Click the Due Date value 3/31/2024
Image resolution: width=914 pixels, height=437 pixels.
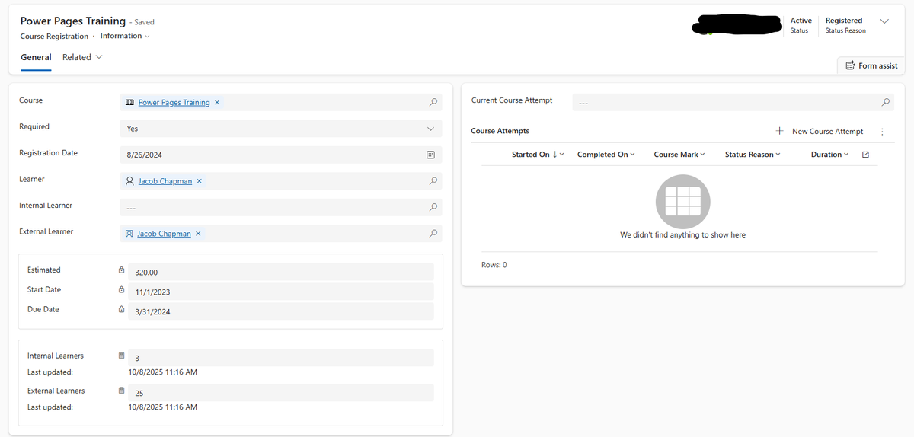point(281,311)
